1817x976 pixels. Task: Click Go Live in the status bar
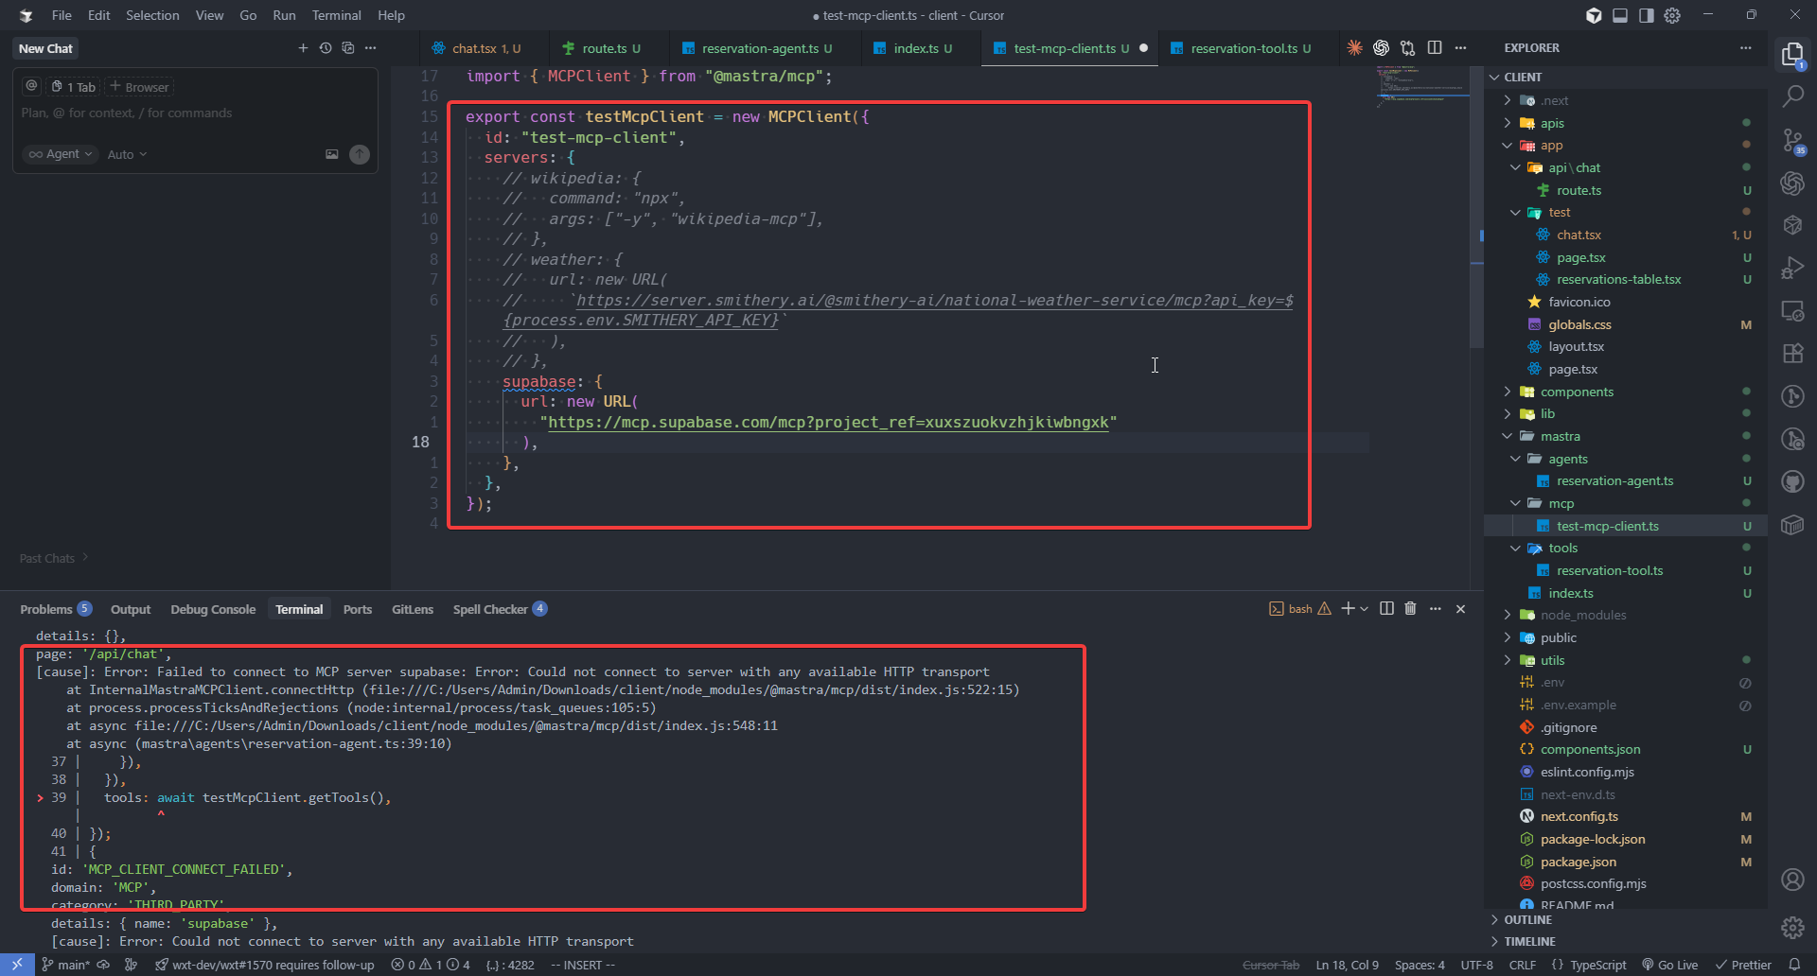1670,965
